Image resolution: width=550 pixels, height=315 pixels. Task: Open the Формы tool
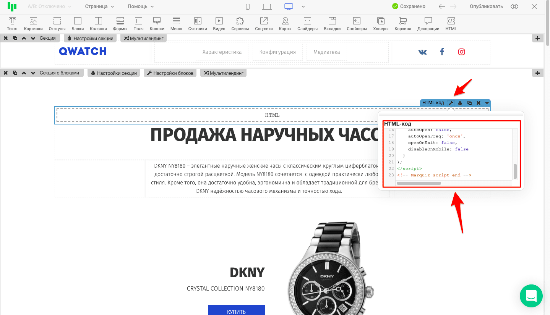[120, 24]
